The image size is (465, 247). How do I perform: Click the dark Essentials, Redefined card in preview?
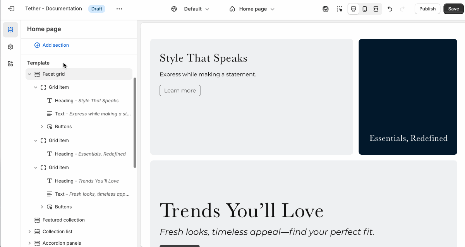click(x=408, y=97)
